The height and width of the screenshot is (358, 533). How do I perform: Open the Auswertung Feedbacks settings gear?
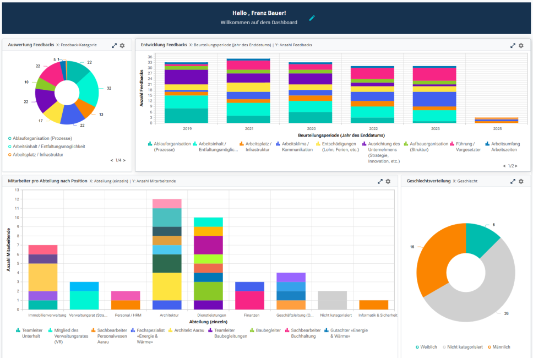click(122, 45)
